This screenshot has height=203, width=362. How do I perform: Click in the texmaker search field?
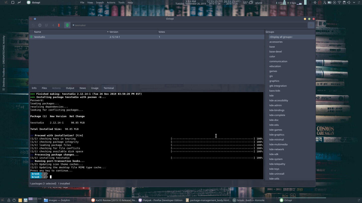tap(189, 25)
